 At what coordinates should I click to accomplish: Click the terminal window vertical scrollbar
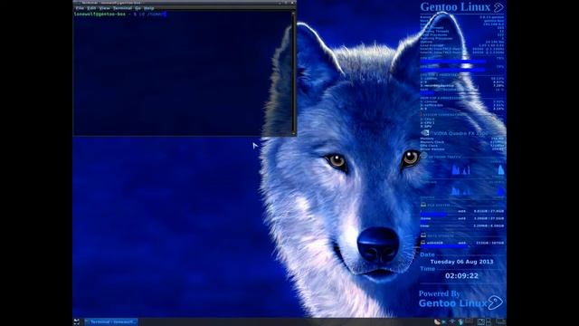pos(293,72)
